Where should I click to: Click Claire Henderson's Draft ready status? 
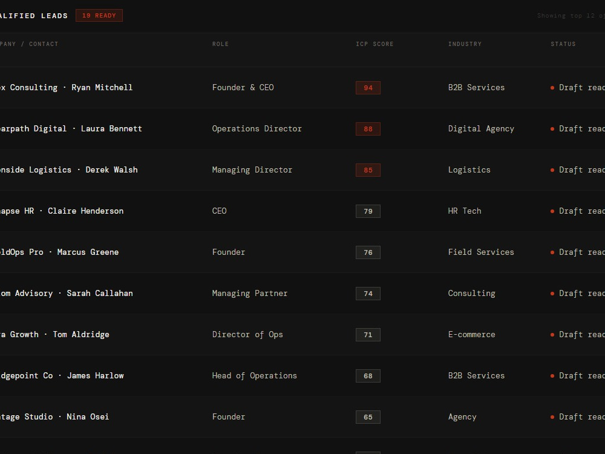(578, 211)
